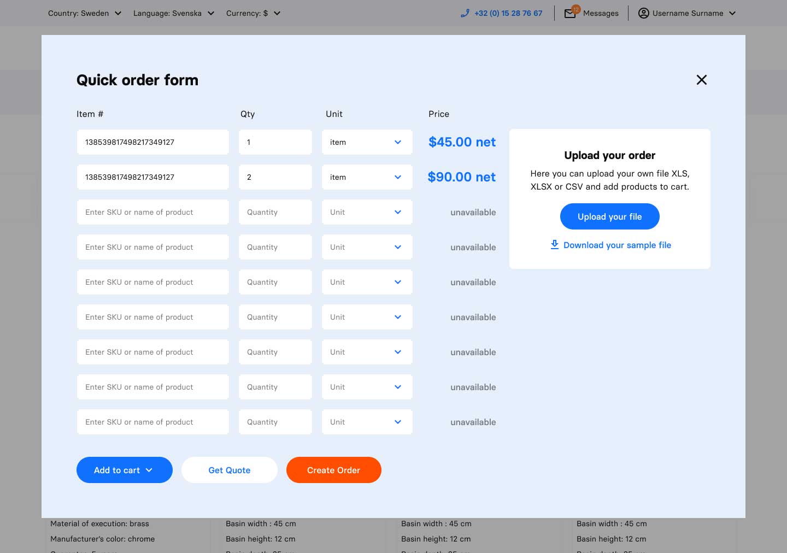Click Quantity field in last row
The height and width of the screenshot is (553, 787).
point(275,422)
